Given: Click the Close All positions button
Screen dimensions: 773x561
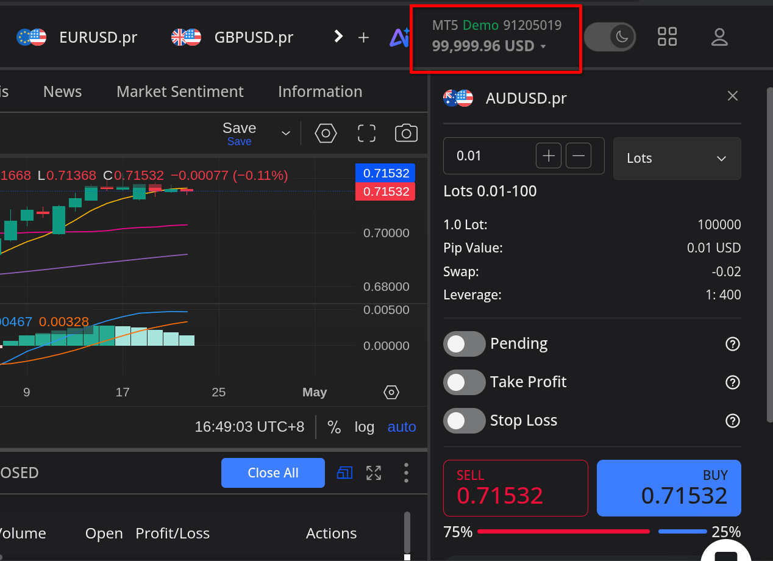Looking at the screenshot, I should [x=273, y=473].
